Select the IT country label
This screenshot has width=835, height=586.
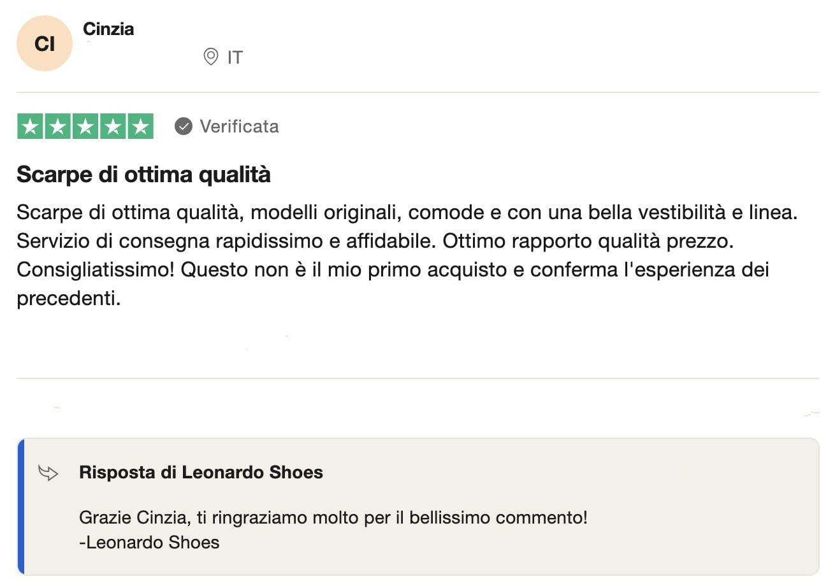pyautogui.click(x=235, y=57)
